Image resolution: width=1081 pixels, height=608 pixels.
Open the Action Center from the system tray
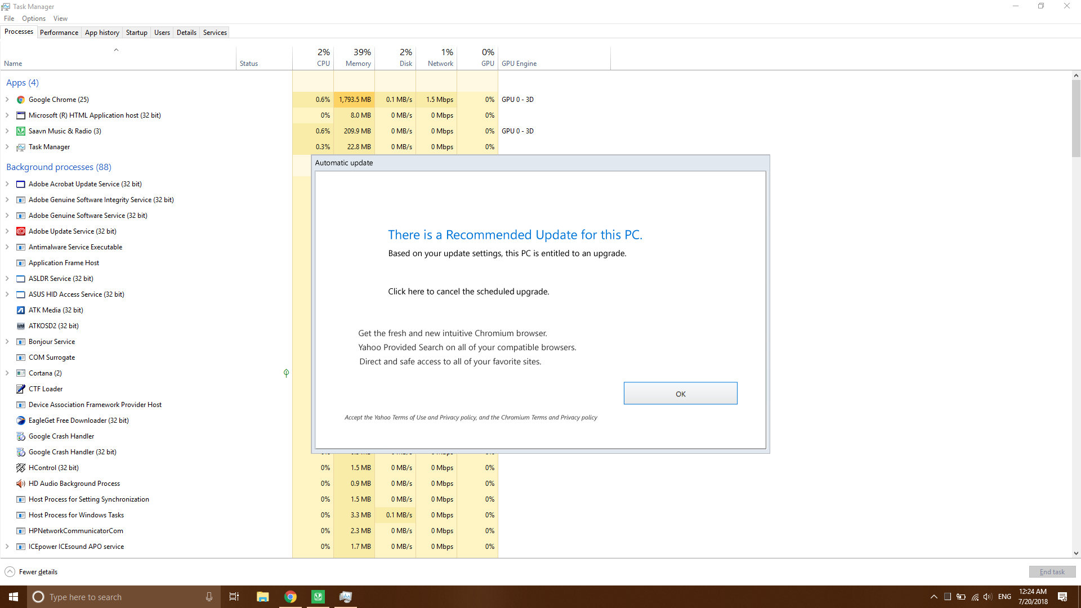[1063, 596]
